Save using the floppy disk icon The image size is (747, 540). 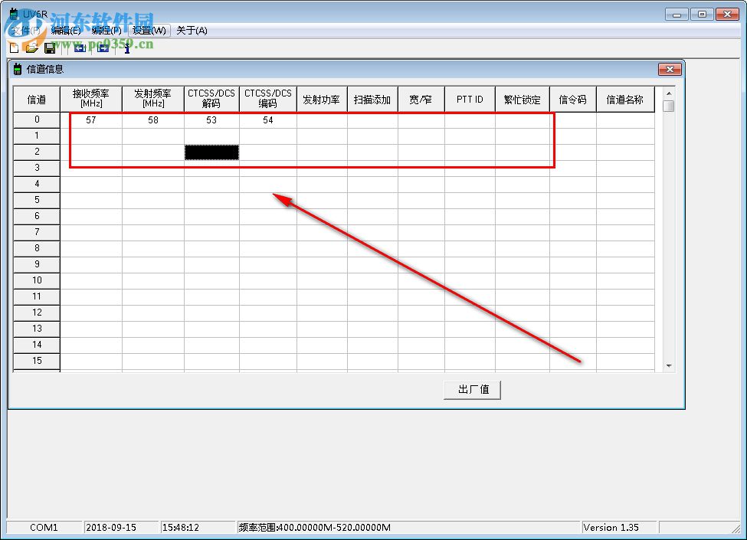click(x=50, y=47)
